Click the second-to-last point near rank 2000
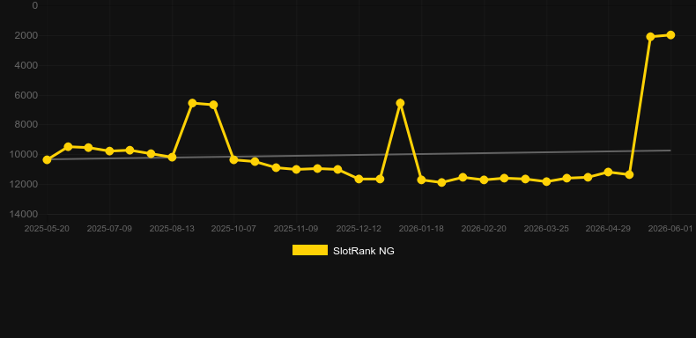 pos(651,37)
